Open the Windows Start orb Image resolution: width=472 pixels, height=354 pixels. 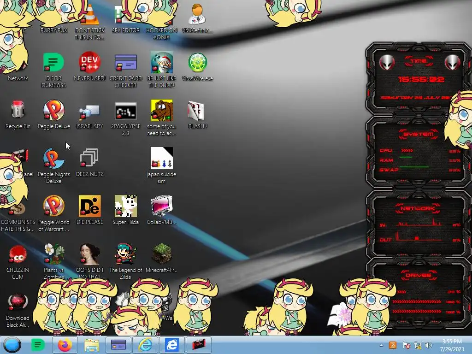point(12,345)
